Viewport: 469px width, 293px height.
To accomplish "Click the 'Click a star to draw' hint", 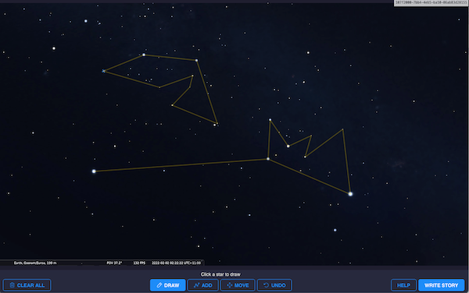I will pyautogui.click(x=220, y=274).
